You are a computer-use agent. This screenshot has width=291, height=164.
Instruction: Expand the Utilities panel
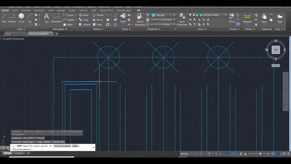pyautogui.click(x=250, y=29)
